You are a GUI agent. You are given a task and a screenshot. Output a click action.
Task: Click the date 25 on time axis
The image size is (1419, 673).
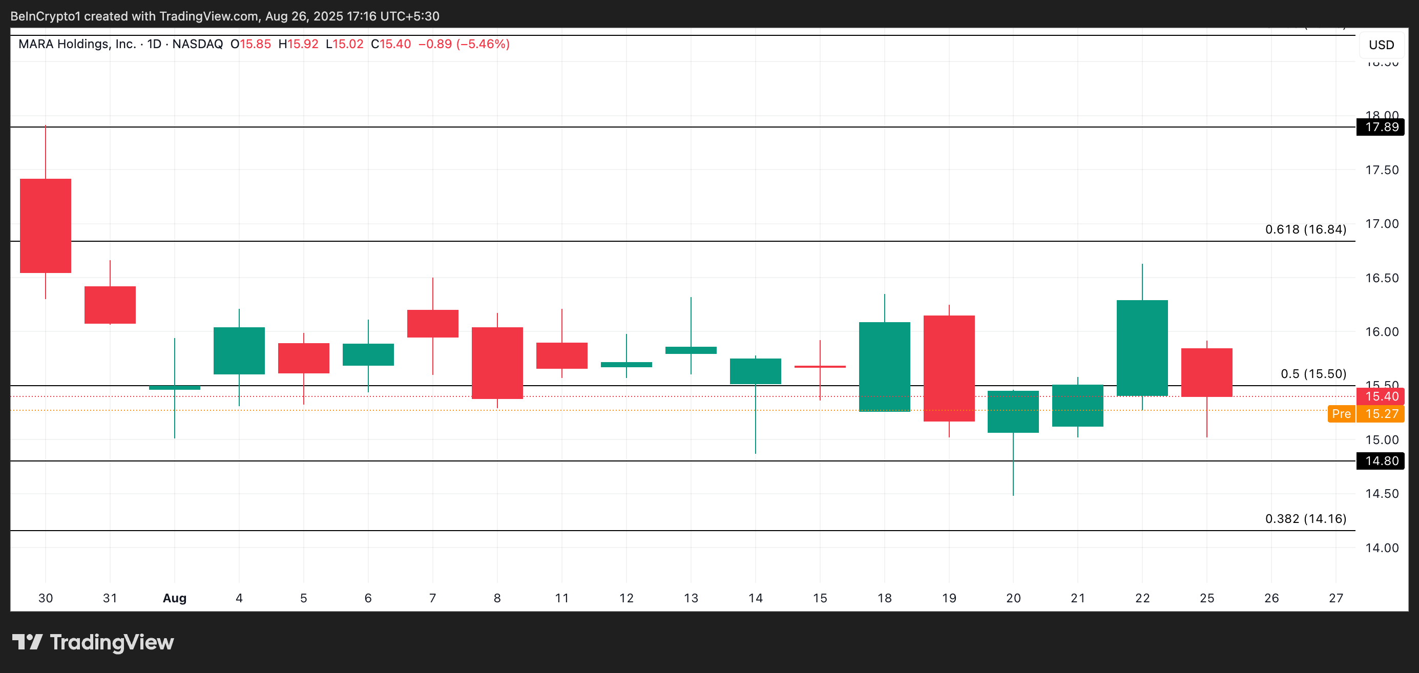tap(1206, 598)
